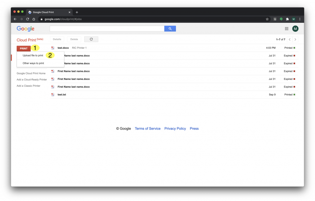Open the Google apps grid
Screen dimensions: 315x201
coord(286,29)
